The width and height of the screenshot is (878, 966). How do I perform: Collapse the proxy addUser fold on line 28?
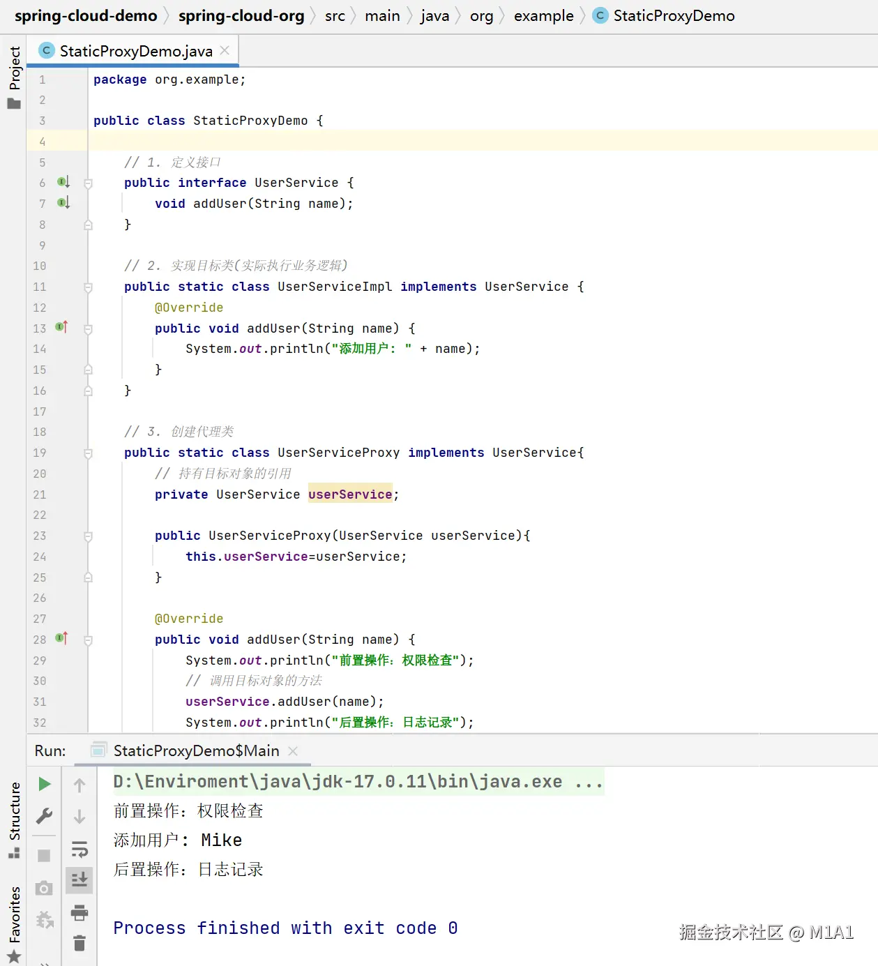[x=89, y=640]
